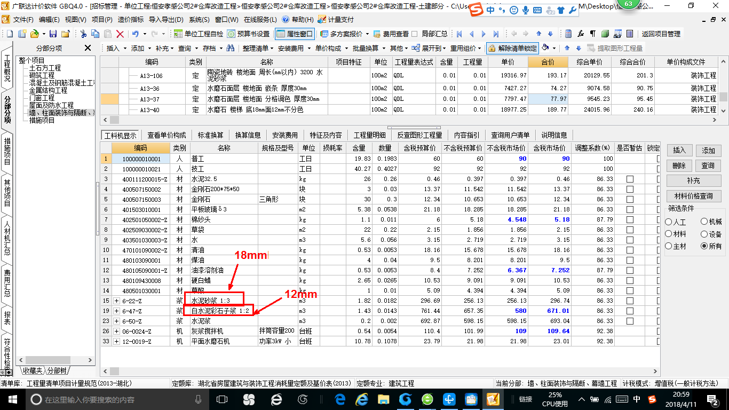Select the 设备 filter radio button

704,234
